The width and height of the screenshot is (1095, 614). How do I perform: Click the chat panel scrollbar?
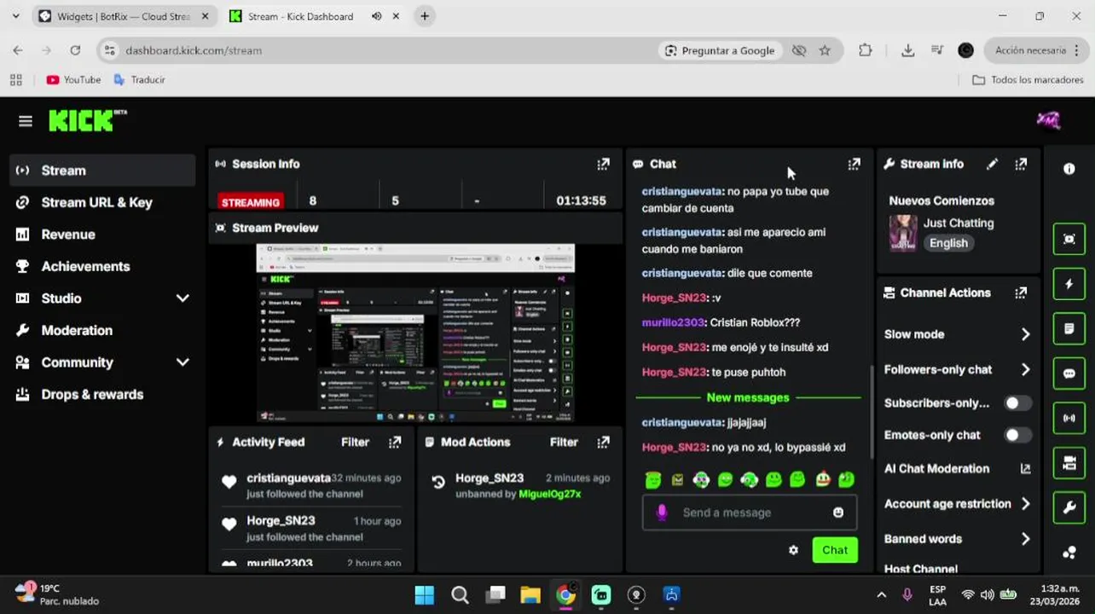coord(871,411)
